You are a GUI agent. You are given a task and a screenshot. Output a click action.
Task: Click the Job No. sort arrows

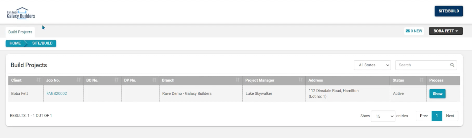[78, 80]
